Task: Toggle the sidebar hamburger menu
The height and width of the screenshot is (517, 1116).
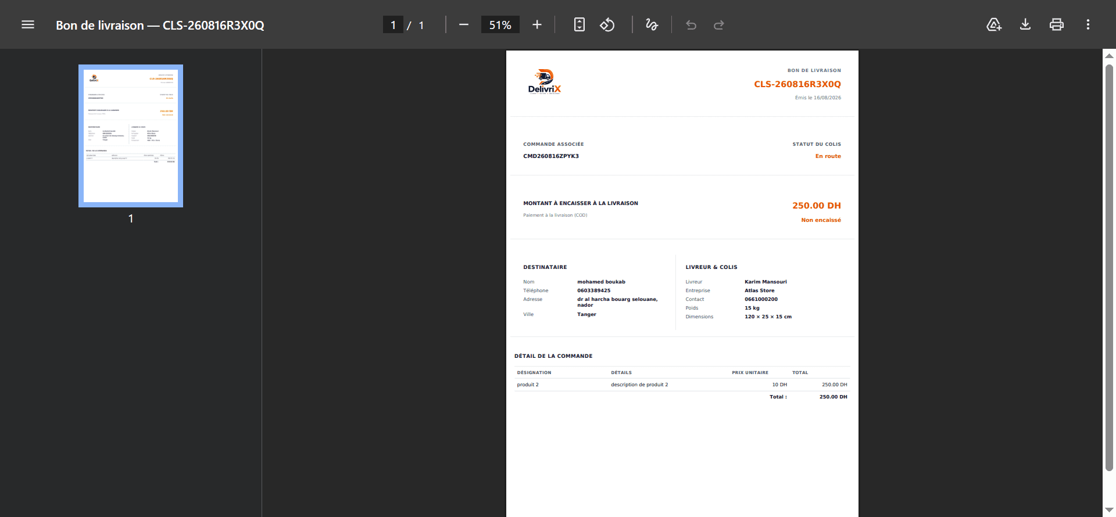Action: click(x=28, y=24)
